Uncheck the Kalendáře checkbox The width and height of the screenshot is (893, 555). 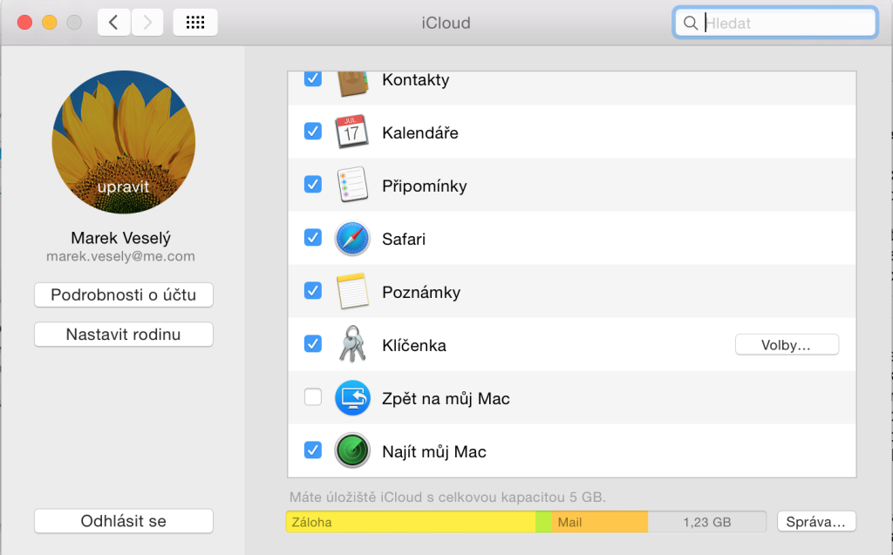pos(313,132)
